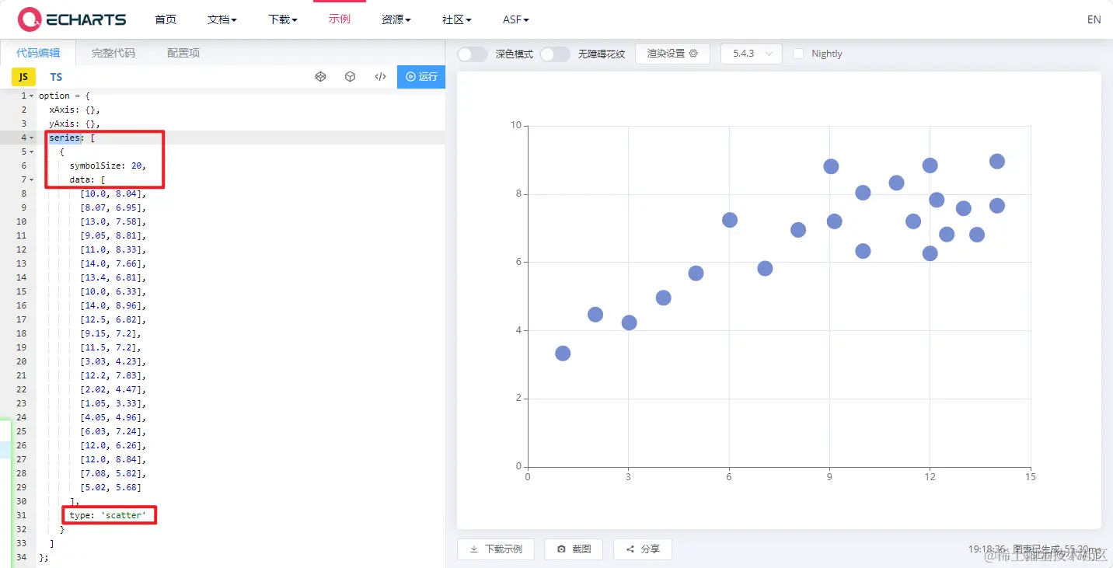
Task: Click code line 'yAxis: {},'
Action: pos(75,124)
